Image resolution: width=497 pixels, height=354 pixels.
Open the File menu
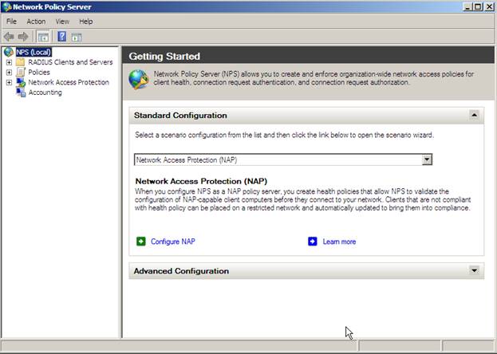11,22
